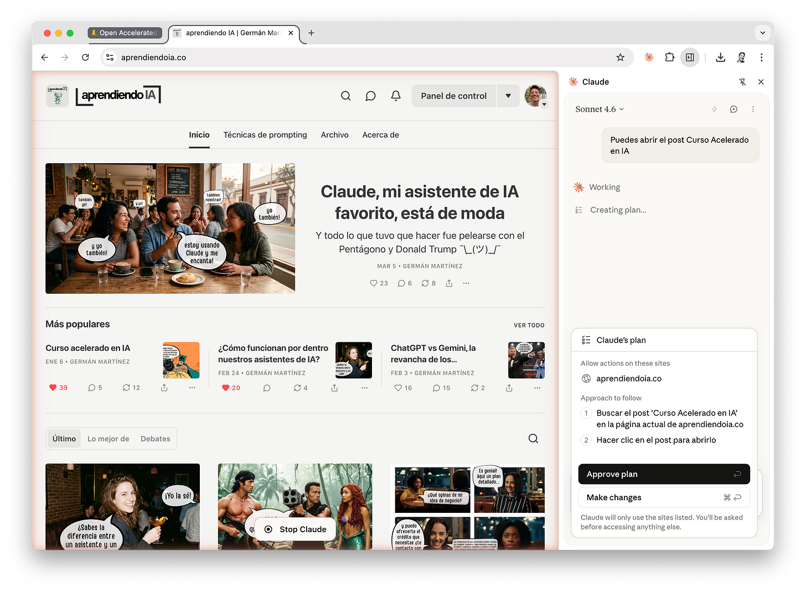Switch to Debates filter
This screenshot has width=806, height=592.
[x=156, y=439]
